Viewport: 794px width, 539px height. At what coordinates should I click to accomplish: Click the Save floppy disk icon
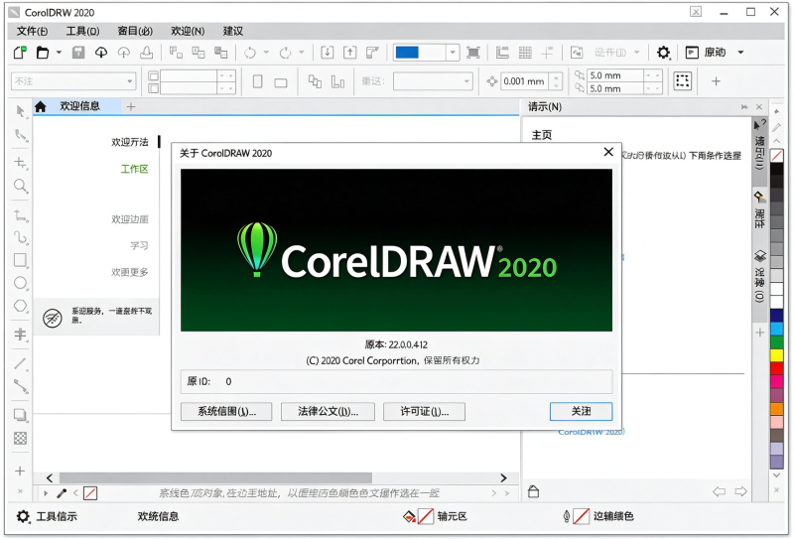coord(78,53)
